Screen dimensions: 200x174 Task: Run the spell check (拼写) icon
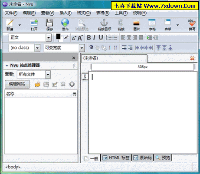(x=192, y=23)
